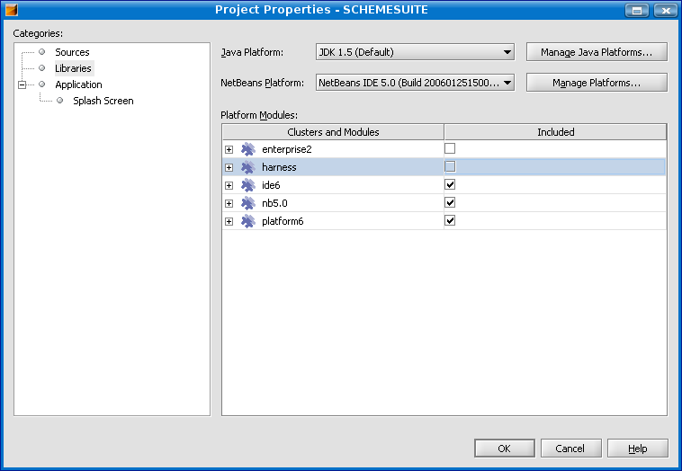Select the enterprise2 row label
The image size is (682, 471).
point(287,149)
